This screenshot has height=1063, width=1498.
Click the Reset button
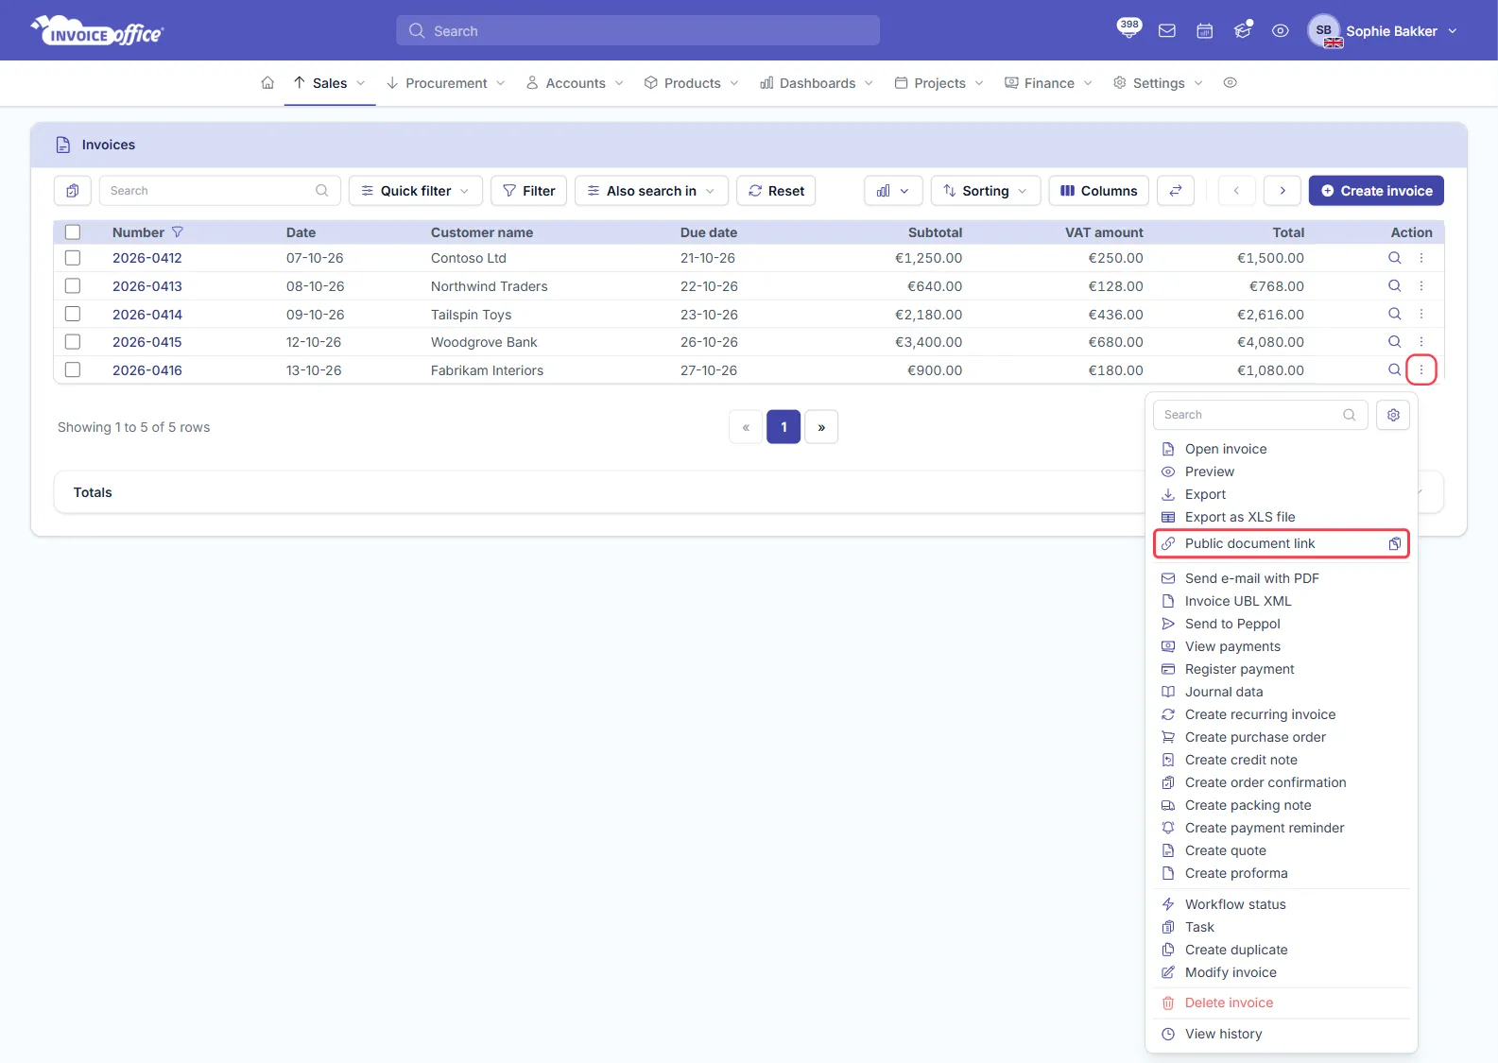click(776, 191)
